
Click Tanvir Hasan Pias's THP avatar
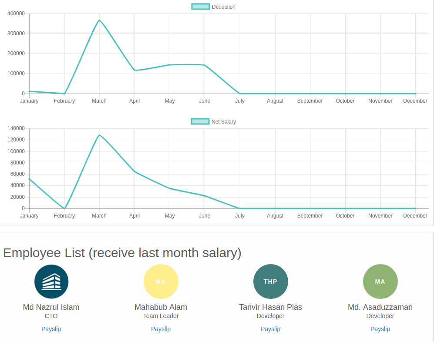click(271, 282)
